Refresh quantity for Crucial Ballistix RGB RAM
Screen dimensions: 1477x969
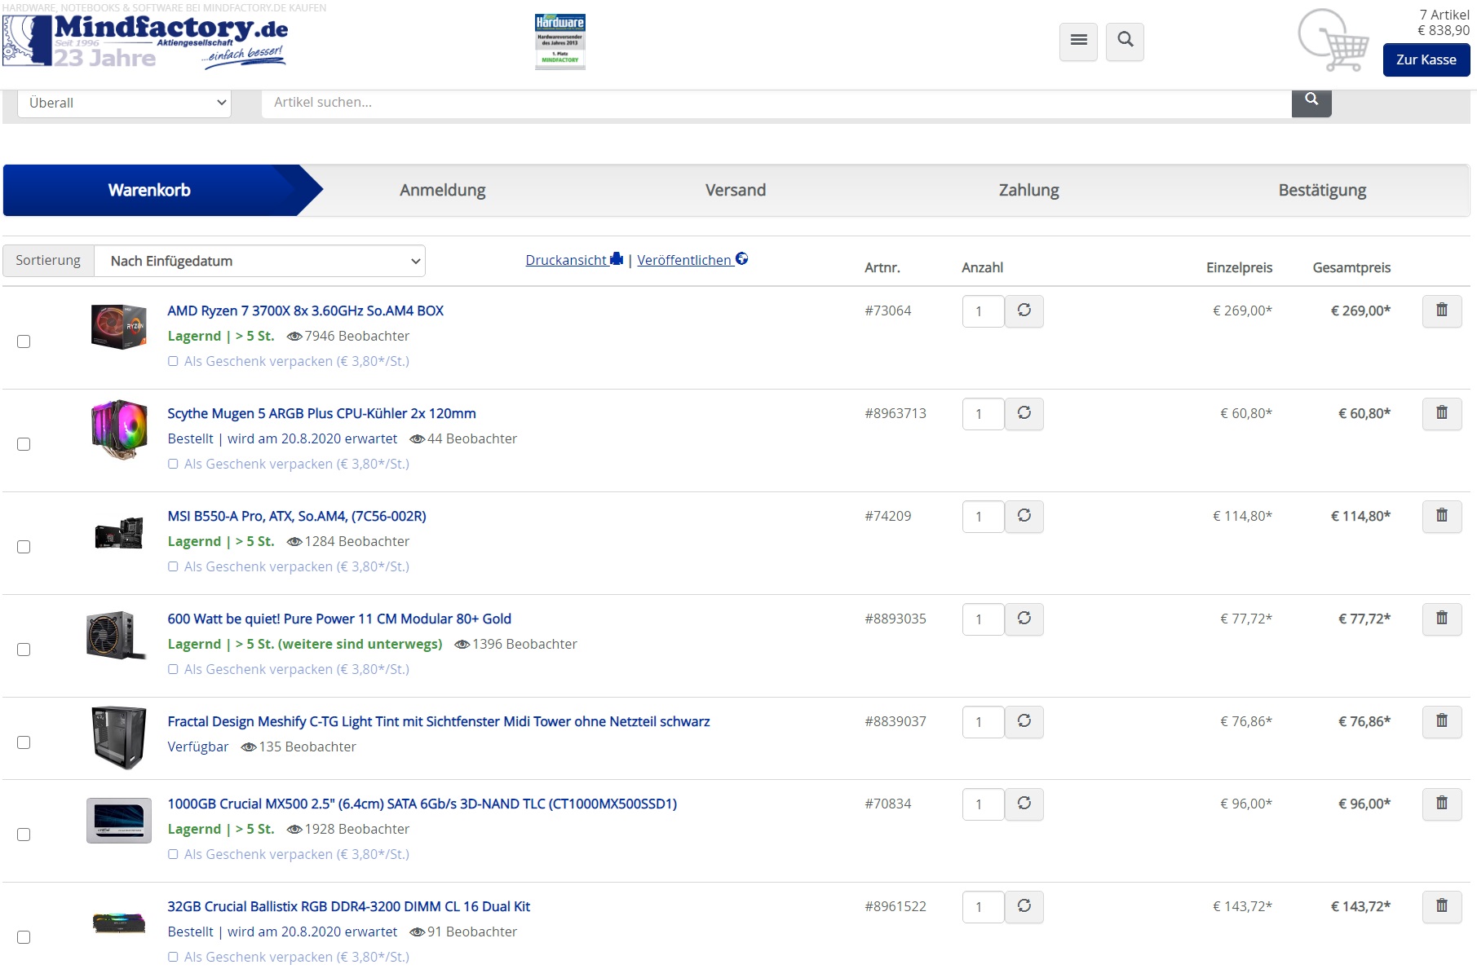(1024, 906)
